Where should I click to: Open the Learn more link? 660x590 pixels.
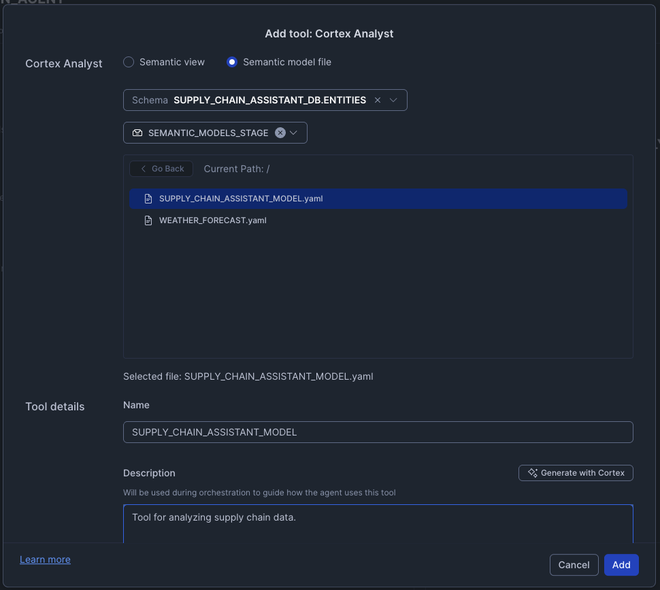click(x=45, y=559)
